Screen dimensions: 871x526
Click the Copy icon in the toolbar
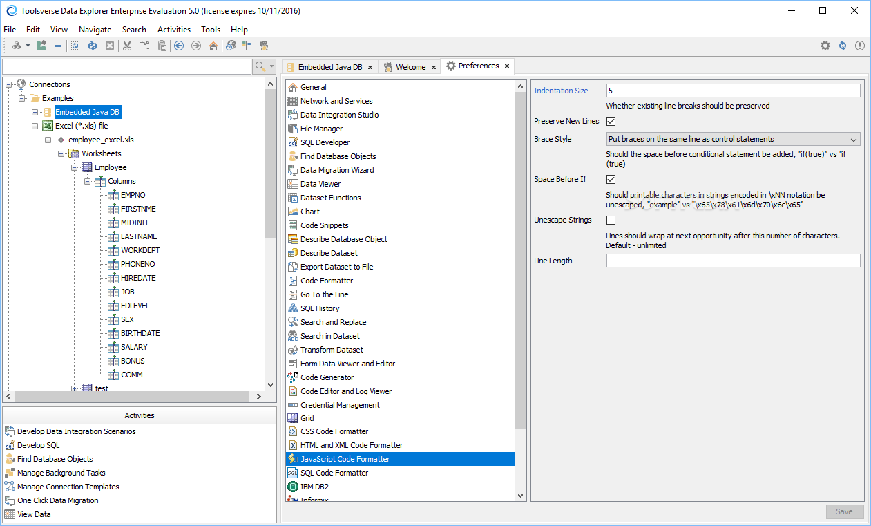coord(144,46)
